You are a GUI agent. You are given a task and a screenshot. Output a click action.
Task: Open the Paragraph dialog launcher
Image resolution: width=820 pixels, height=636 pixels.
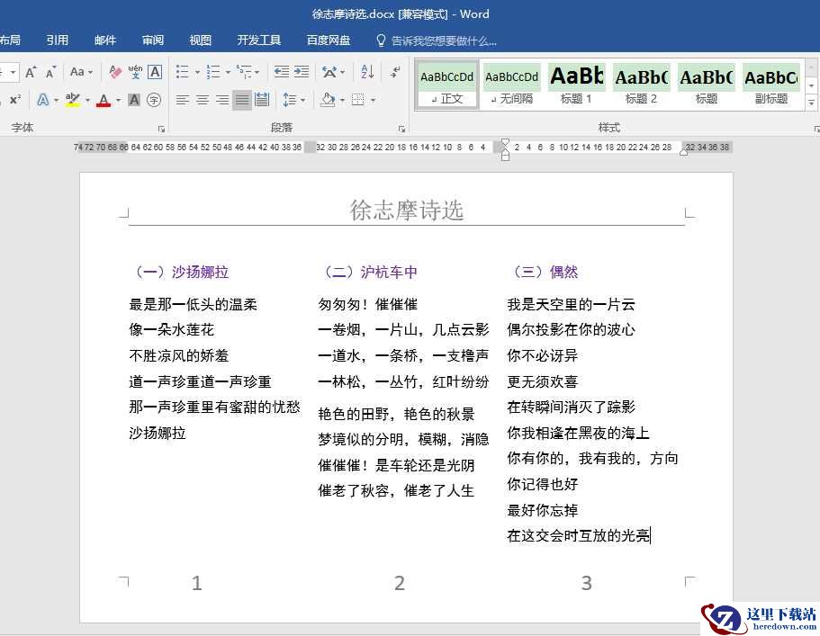click(x=401, y=129)
